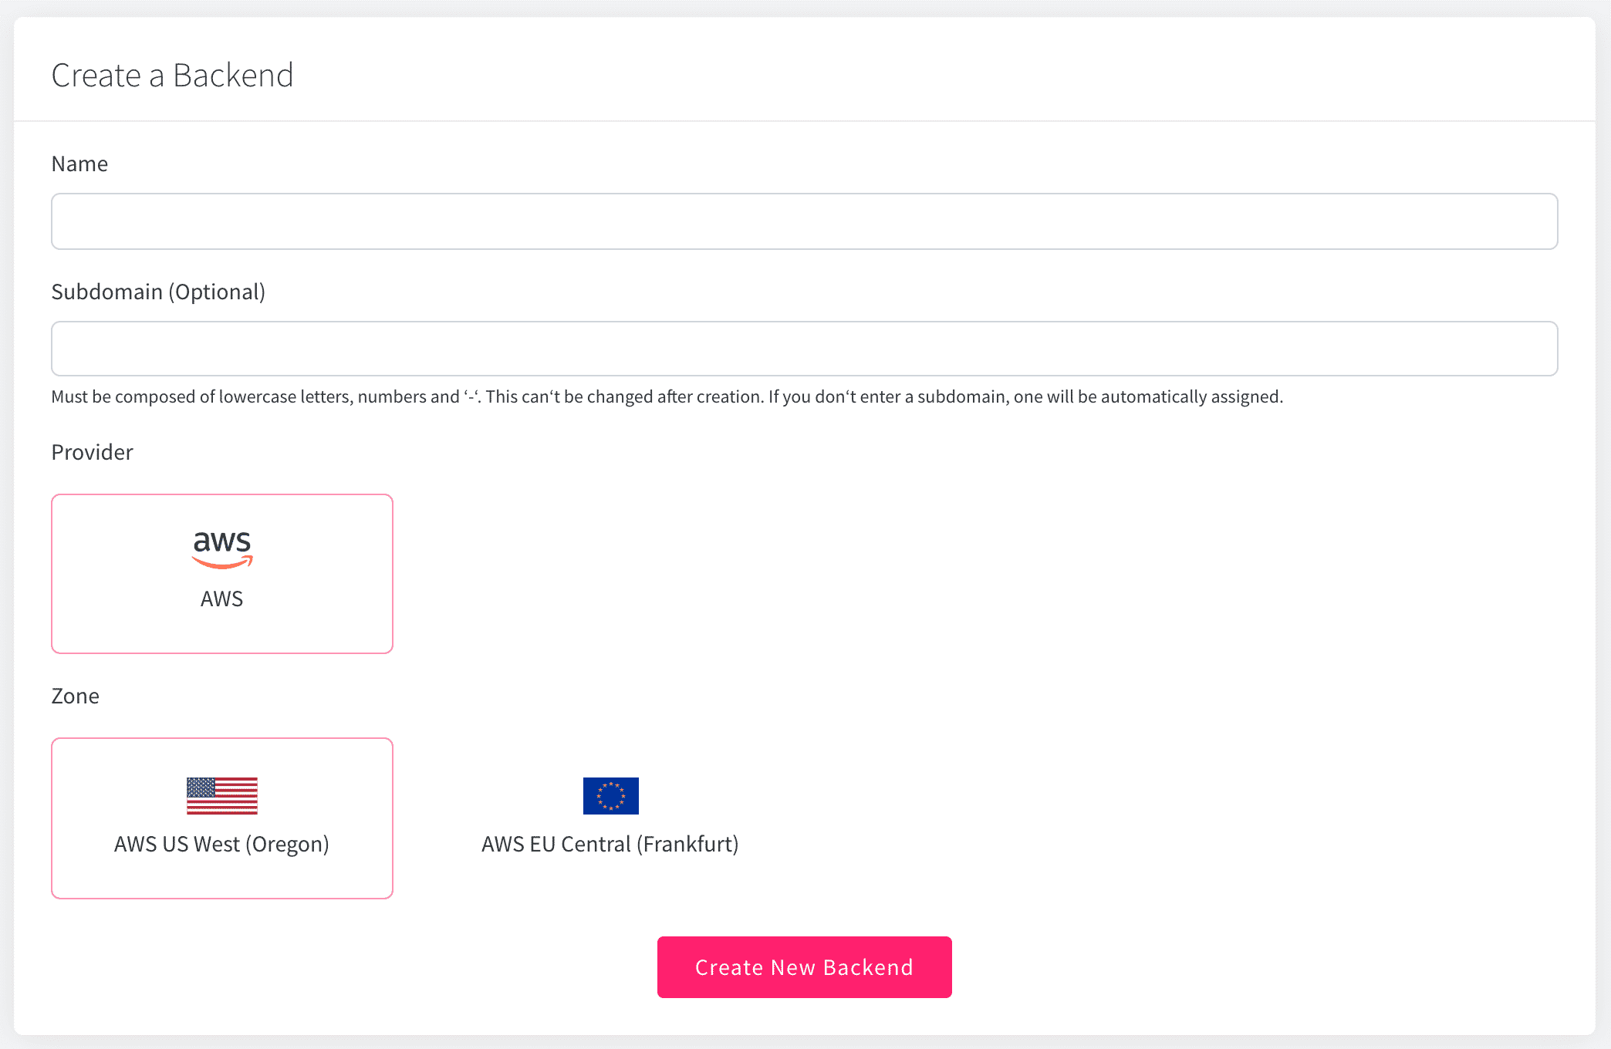Click the AWS logo icon
1611x1049 pixels.
pos(222,549)
